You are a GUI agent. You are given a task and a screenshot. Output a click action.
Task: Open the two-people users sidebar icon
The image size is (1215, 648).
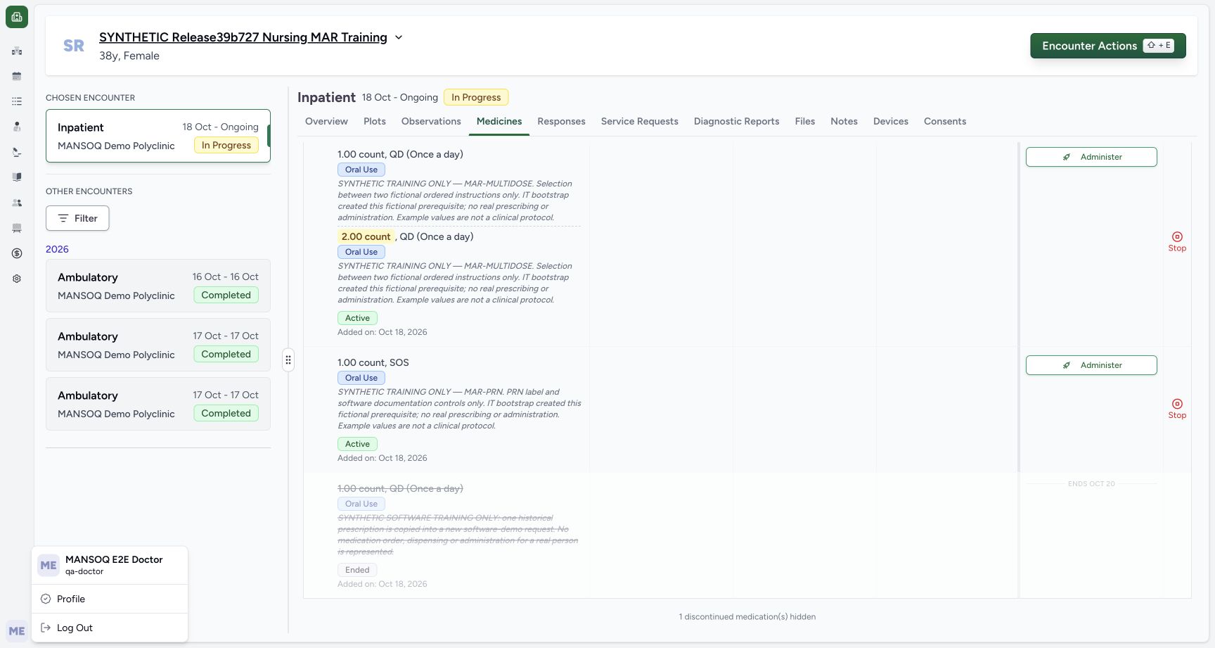coord(17,203)
